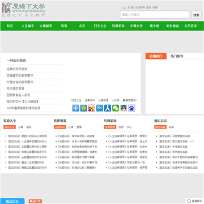Screen dimensions: 204x204
Task: Open 励志的句子【2016强推】 link
Action: tap(22, 101)
